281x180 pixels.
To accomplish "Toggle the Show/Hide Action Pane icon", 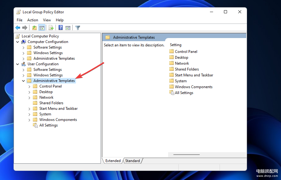I will 68,28.
